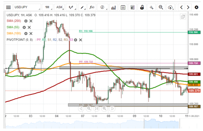This screenshot has width=203, height=131.
Task: Click the magnifier zoom tool in toolbar
Action: click(161, 7)
